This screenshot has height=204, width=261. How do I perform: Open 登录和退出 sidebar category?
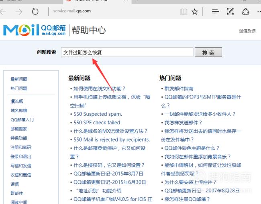21,156
